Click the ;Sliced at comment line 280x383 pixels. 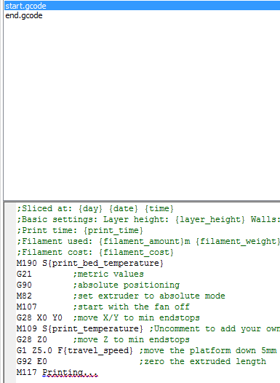click(x=95, y=209)
